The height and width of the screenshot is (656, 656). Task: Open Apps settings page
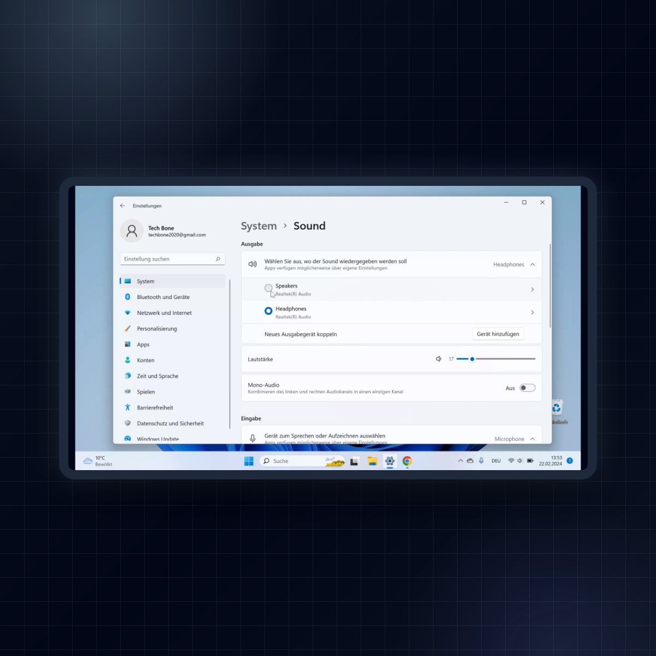[x=172, y=344]
